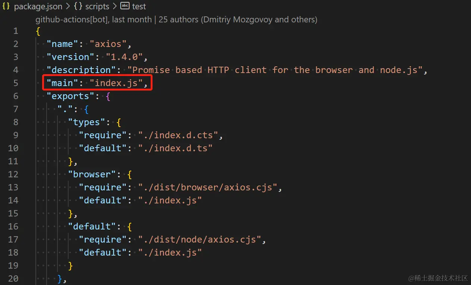This screenshot has width=471, height=285.
Task: Open the git blame authors codelens
Action: pyautogui.click(x=176, y=19)
